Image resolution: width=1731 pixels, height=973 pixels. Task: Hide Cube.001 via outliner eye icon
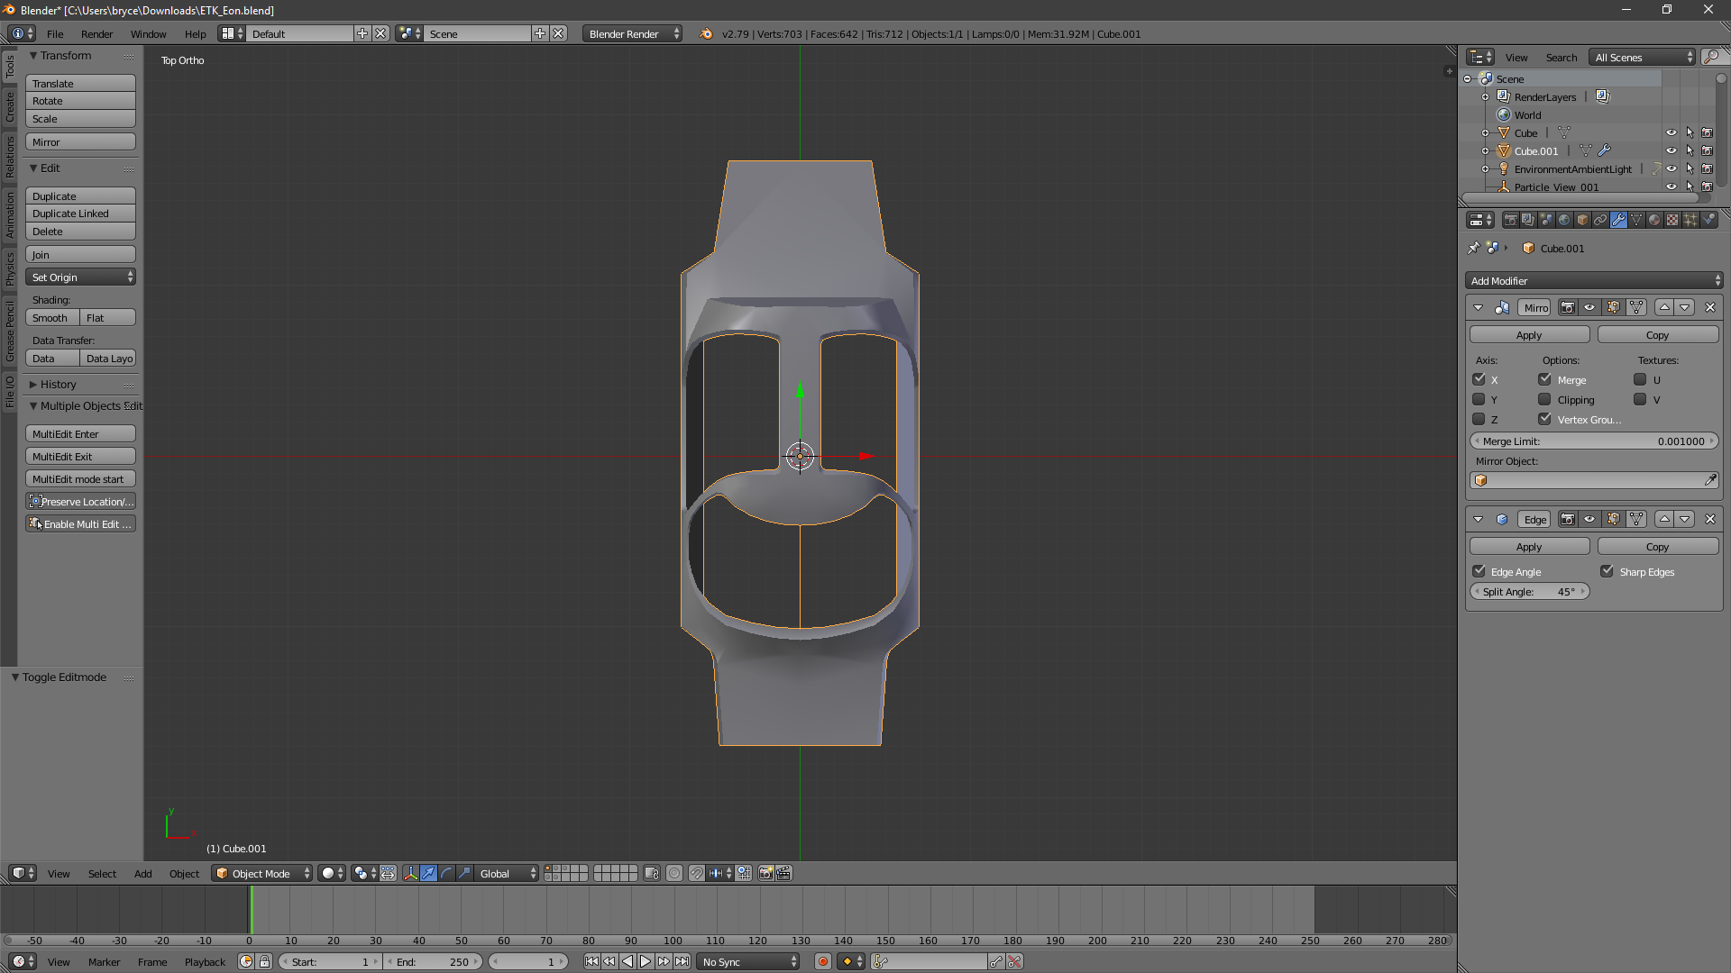click(1671, 150)
